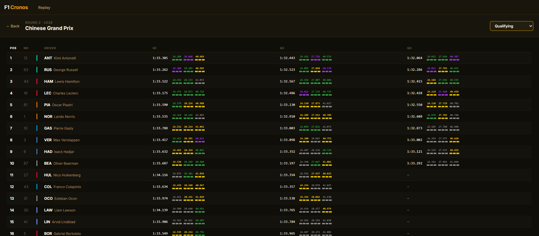Select Isack Hadjar driver name
This screenshot has height=236, width=539.
pyautogui.click(x=64, y=152)
